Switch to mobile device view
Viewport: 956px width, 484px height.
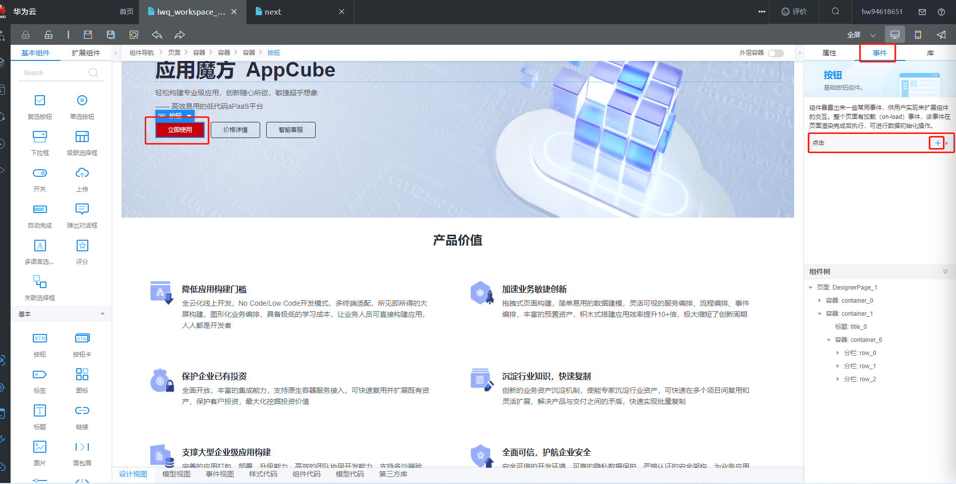[x=918, y=35]
